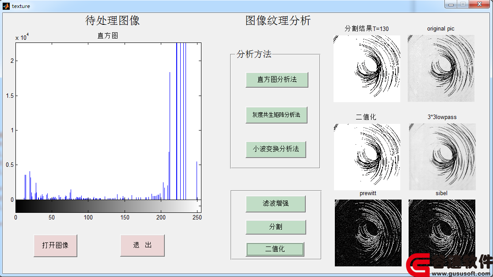Screen dimensions: 493x277
Task: Click the 分析方法 panel label
Action: pos(254,54)
